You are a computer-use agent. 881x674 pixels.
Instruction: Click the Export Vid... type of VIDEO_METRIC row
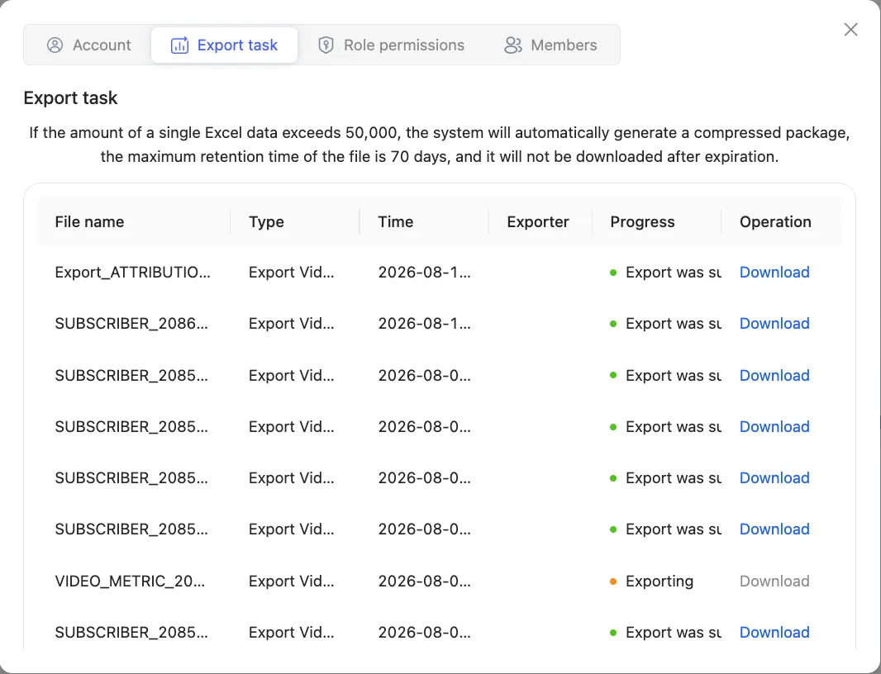(292, 581)
